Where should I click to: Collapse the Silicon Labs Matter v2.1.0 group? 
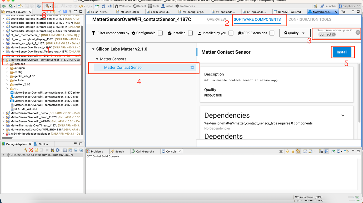tap(93, 49)
